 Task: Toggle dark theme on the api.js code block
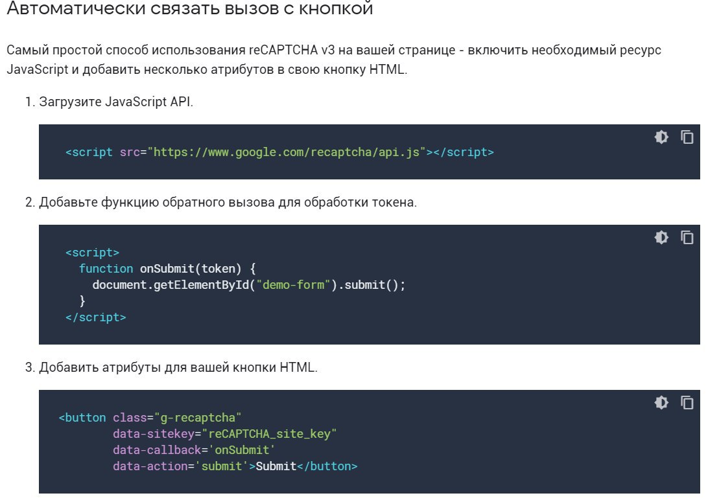661,137
